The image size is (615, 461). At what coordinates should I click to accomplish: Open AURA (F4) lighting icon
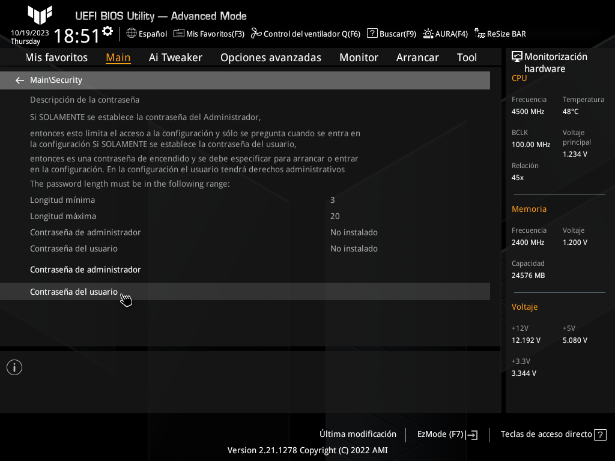[428, 34]
